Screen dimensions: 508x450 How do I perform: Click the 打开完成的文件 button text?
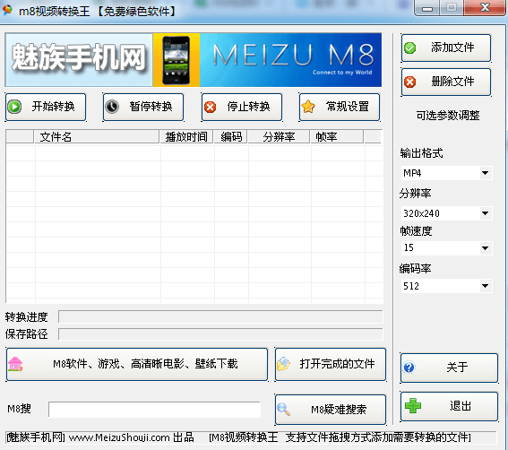point(337,364)
